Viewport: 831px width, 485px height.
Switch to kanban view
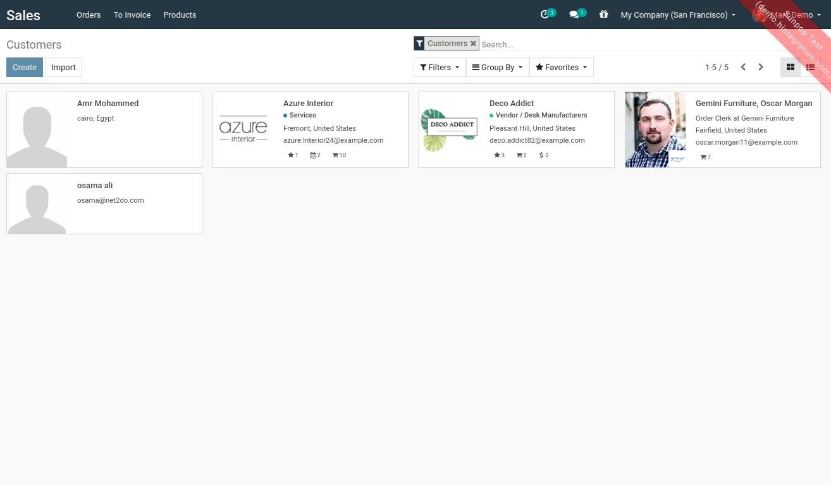[x=790, y=67]
